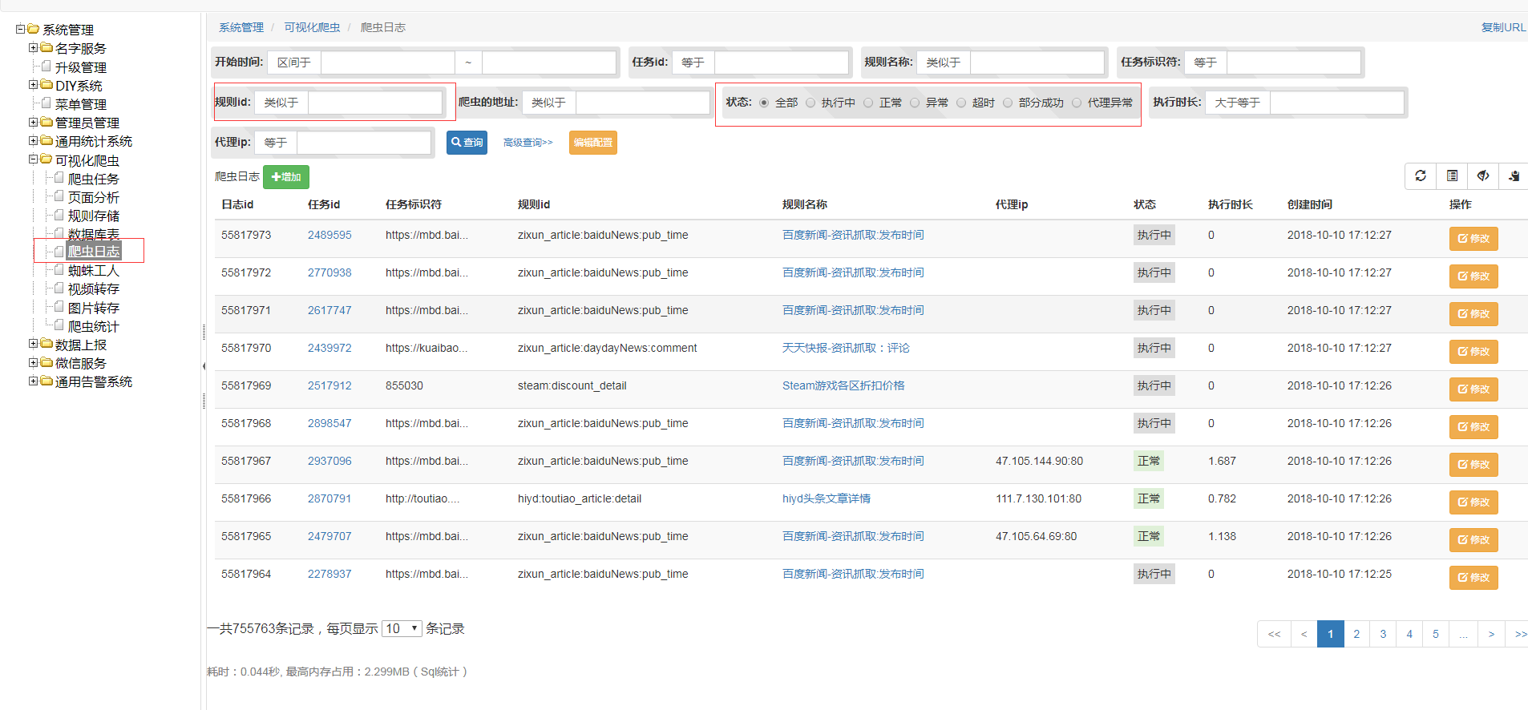Click the 复制URL link
The image size is (1528, 710).
(x=1503, y=27)
